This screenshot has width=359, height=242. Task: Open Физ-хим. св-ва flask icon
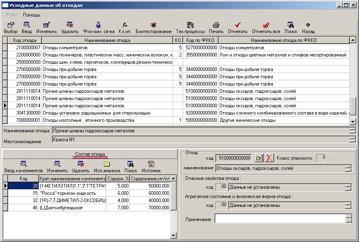[99, 25]
